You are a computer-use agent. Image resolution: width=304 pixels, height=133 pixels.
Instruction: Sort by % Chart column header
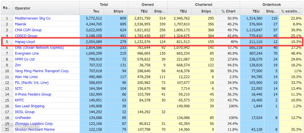tap(228, 12)
